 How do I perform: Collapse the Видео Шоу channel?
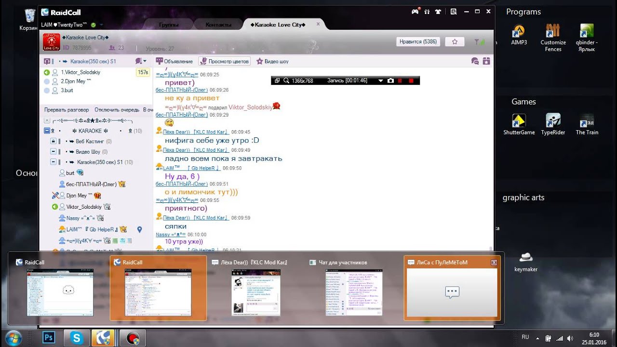pos(54,152)
